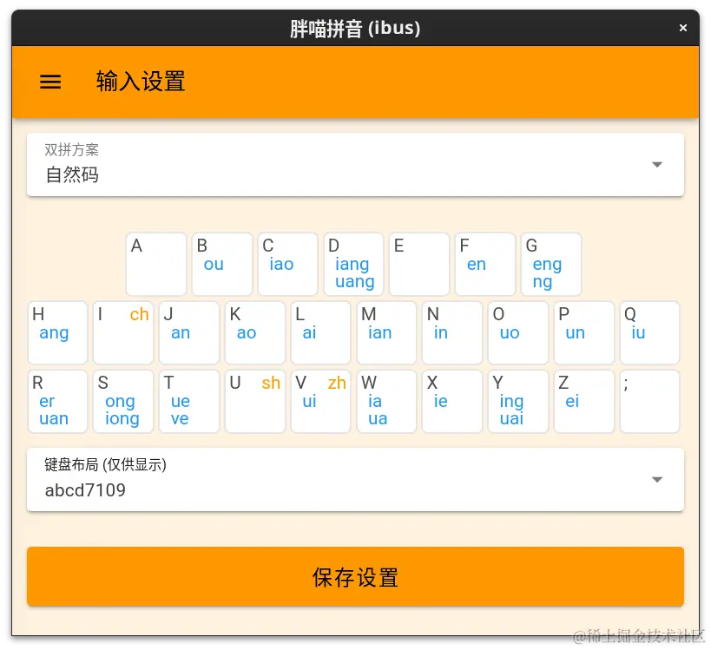
Task: Select the Y key showing ing uai
Action: [517, 401]
